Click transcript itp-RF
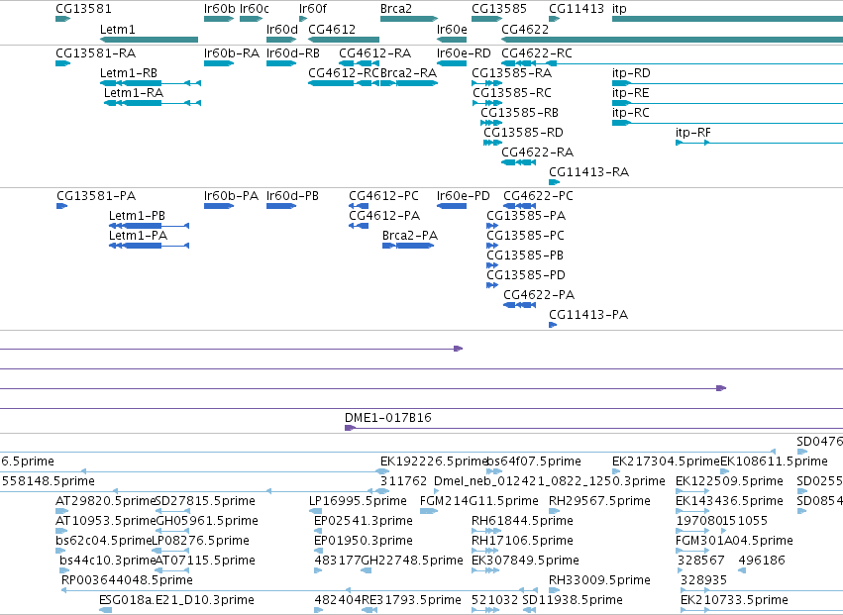 click(693, 133)
